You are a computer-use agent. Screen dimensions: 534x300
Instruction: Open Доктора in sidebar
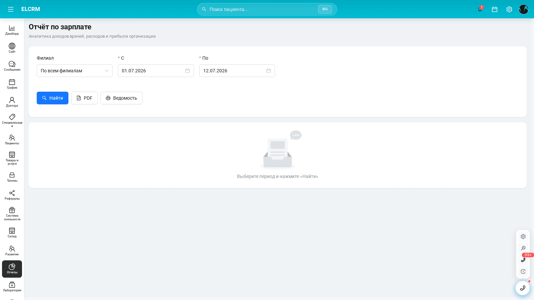click(x=12, y=102)
